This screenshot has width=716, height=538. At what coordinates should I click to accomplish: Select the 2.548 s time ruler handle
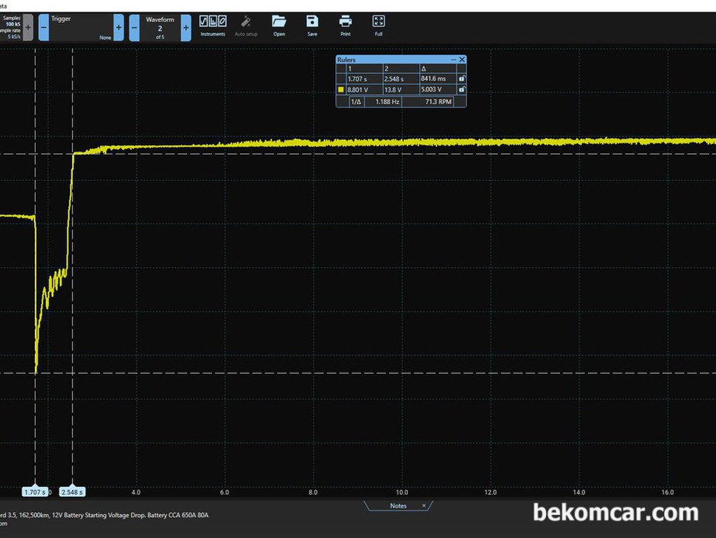(72, 492)
